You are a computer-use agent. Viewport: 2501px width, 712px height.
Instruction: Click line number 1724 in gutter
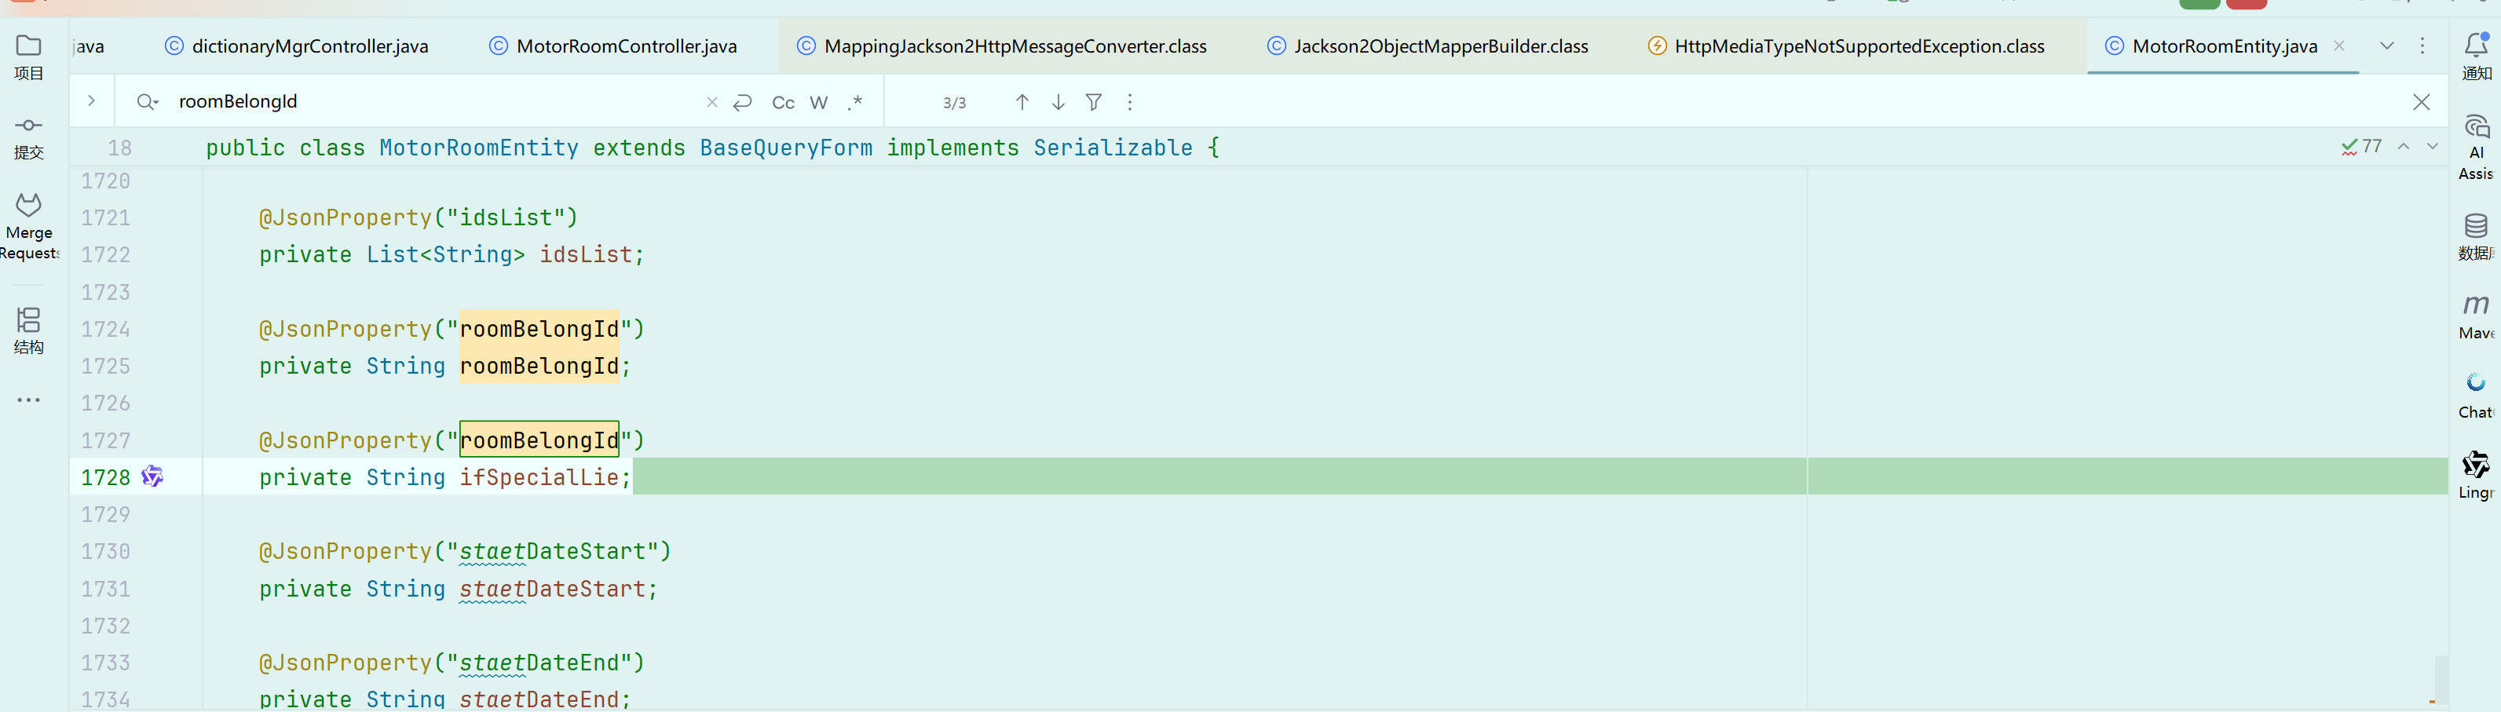click(106, 330)
